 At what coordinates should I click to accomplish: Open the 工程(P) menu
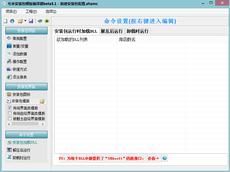[31, 12]
